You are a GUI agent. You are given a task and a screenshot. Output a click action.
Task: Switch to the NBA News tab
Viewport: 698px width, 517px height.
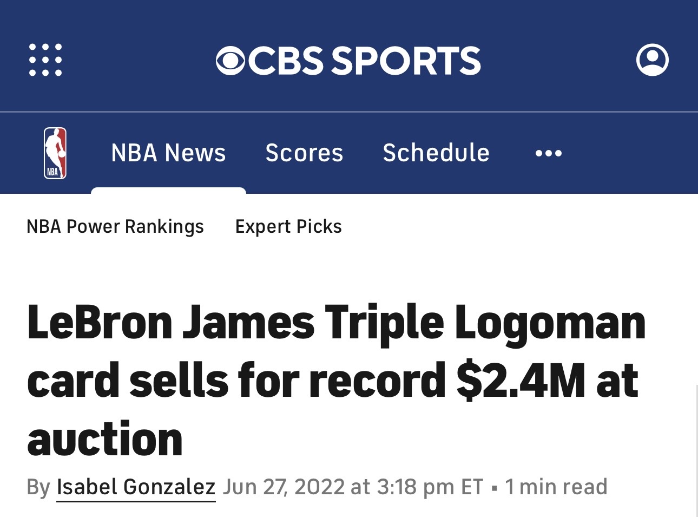(x=168, y=153)
